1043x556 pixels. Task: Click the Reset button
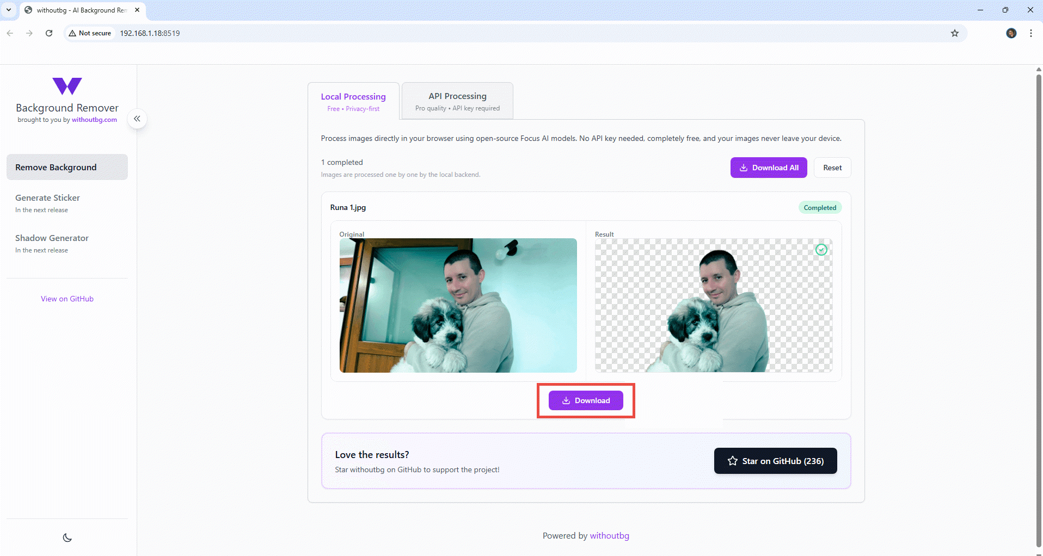point(832,168)
